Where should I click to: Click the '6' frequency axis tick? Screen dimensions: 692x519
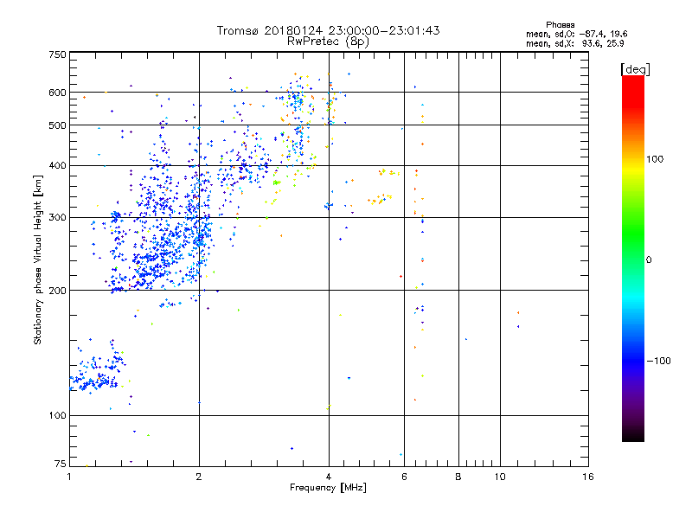404,477
